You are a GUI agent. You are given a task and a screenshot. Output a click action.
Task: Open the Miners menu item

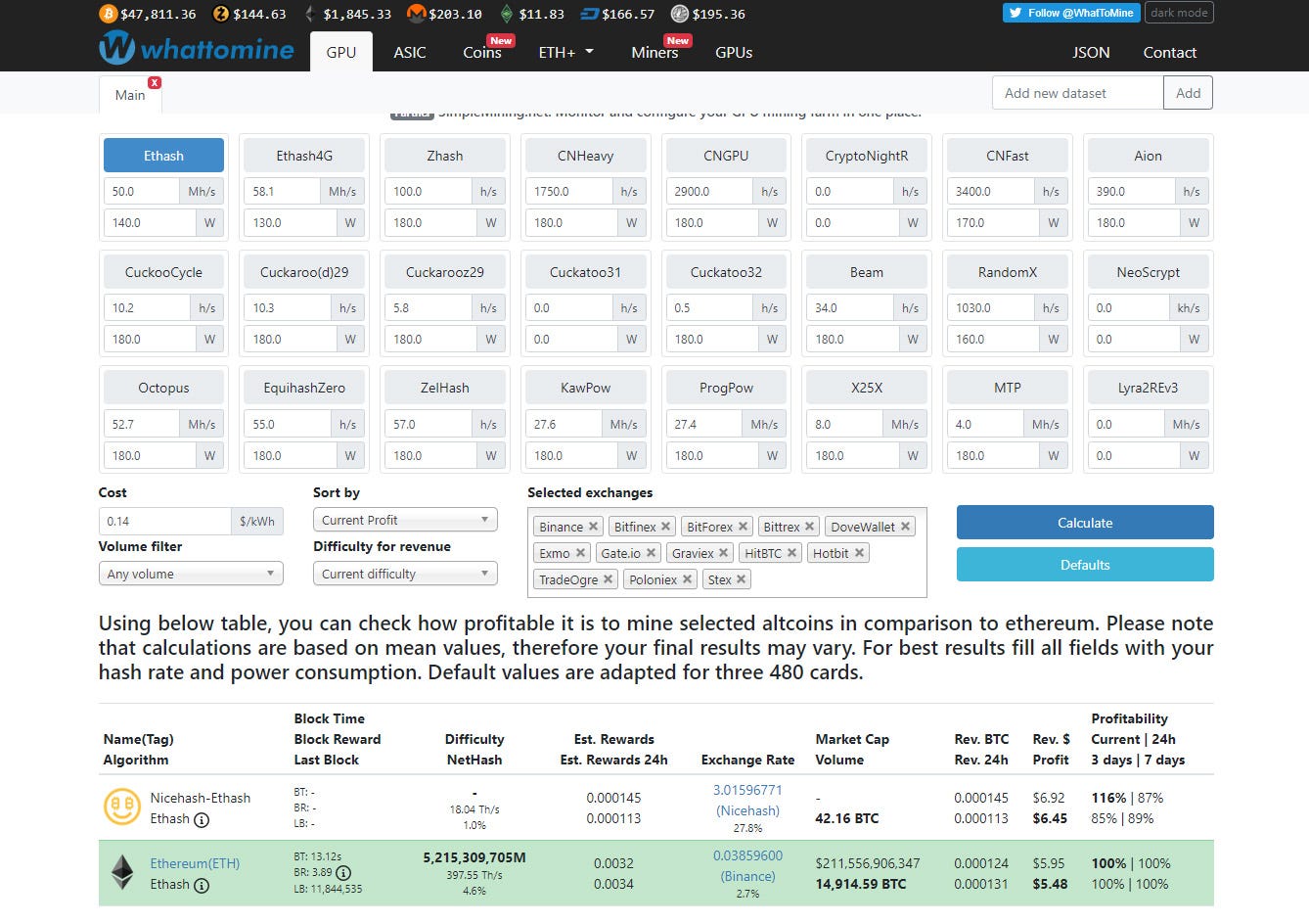pyautogui.click(x=654, y=52)
